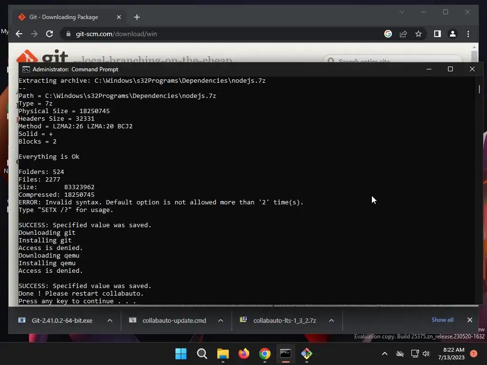Click 'Press any key to continue' line
The width and height of the screenshot is (487, 365).
(x=77, y=301)
